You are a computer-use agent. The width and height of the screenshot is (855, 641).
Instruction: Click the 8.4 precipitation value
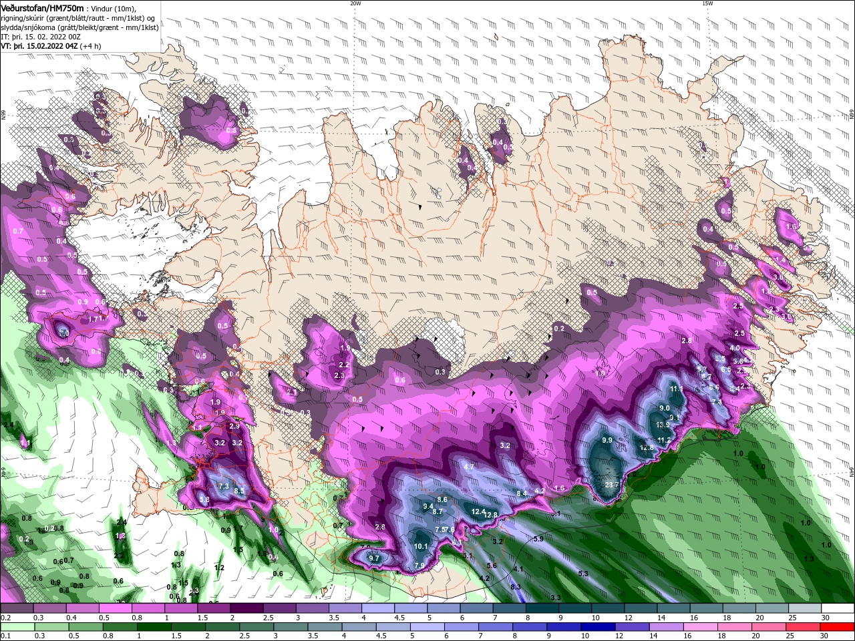(x=522, y=493)
